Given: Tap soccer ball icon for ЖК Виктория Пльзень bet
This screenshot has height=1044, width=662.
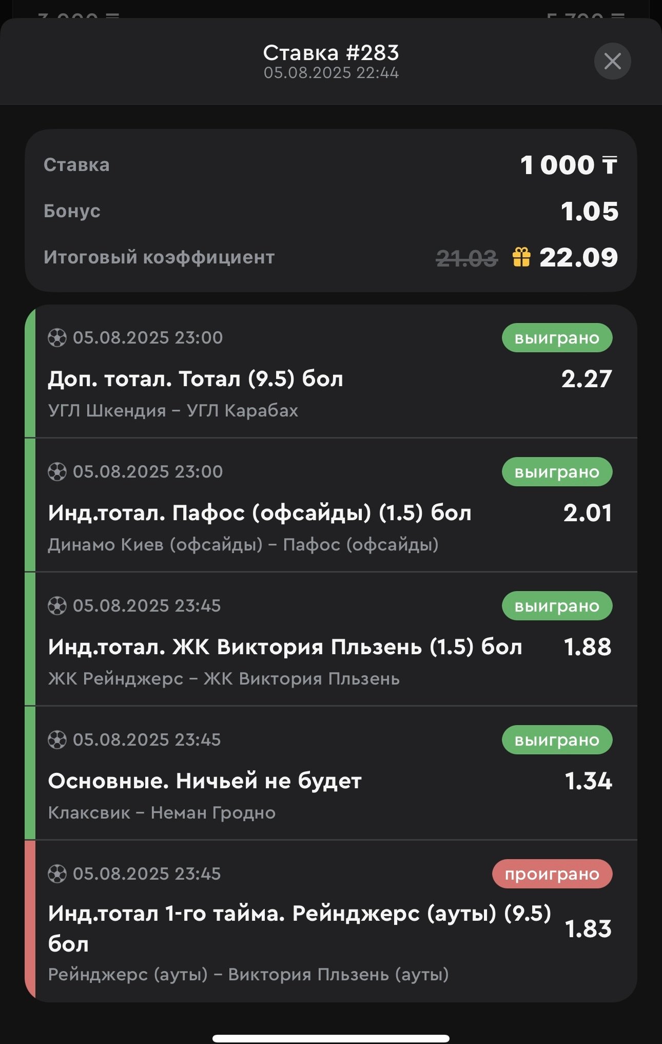Looking at the screenshot, I should [57, 606].
